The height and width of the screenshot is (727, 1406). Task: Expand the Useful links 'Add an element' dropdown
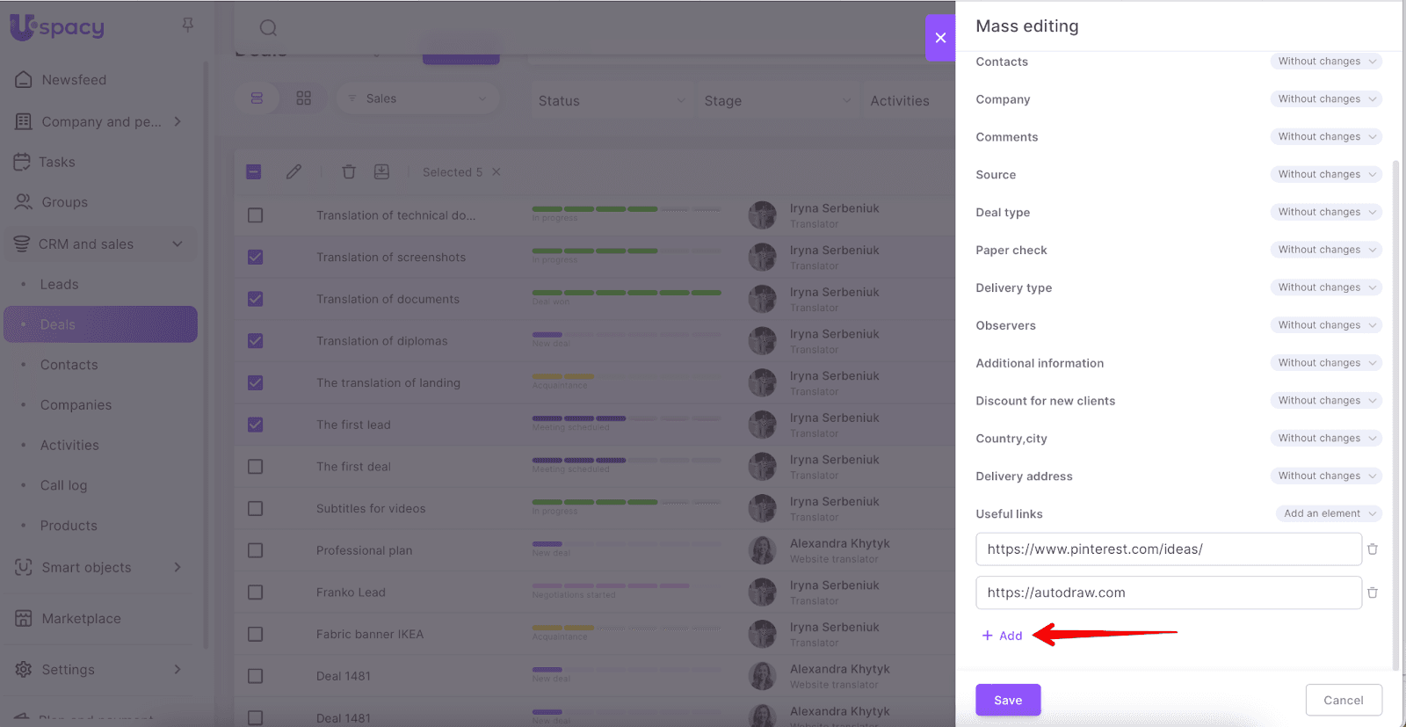(1328, 513)
